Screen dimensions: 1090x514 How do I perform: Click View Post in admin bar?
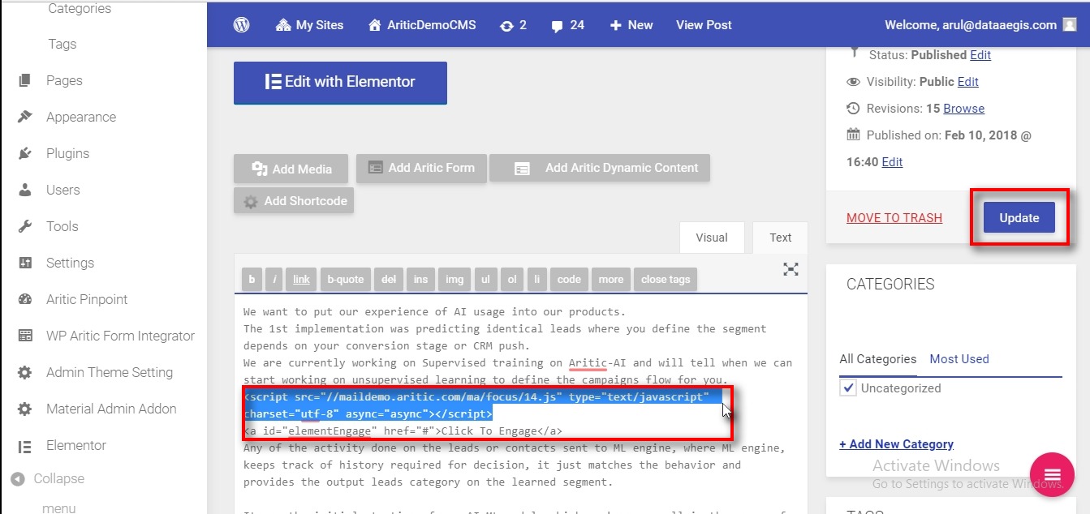point(704,25)
